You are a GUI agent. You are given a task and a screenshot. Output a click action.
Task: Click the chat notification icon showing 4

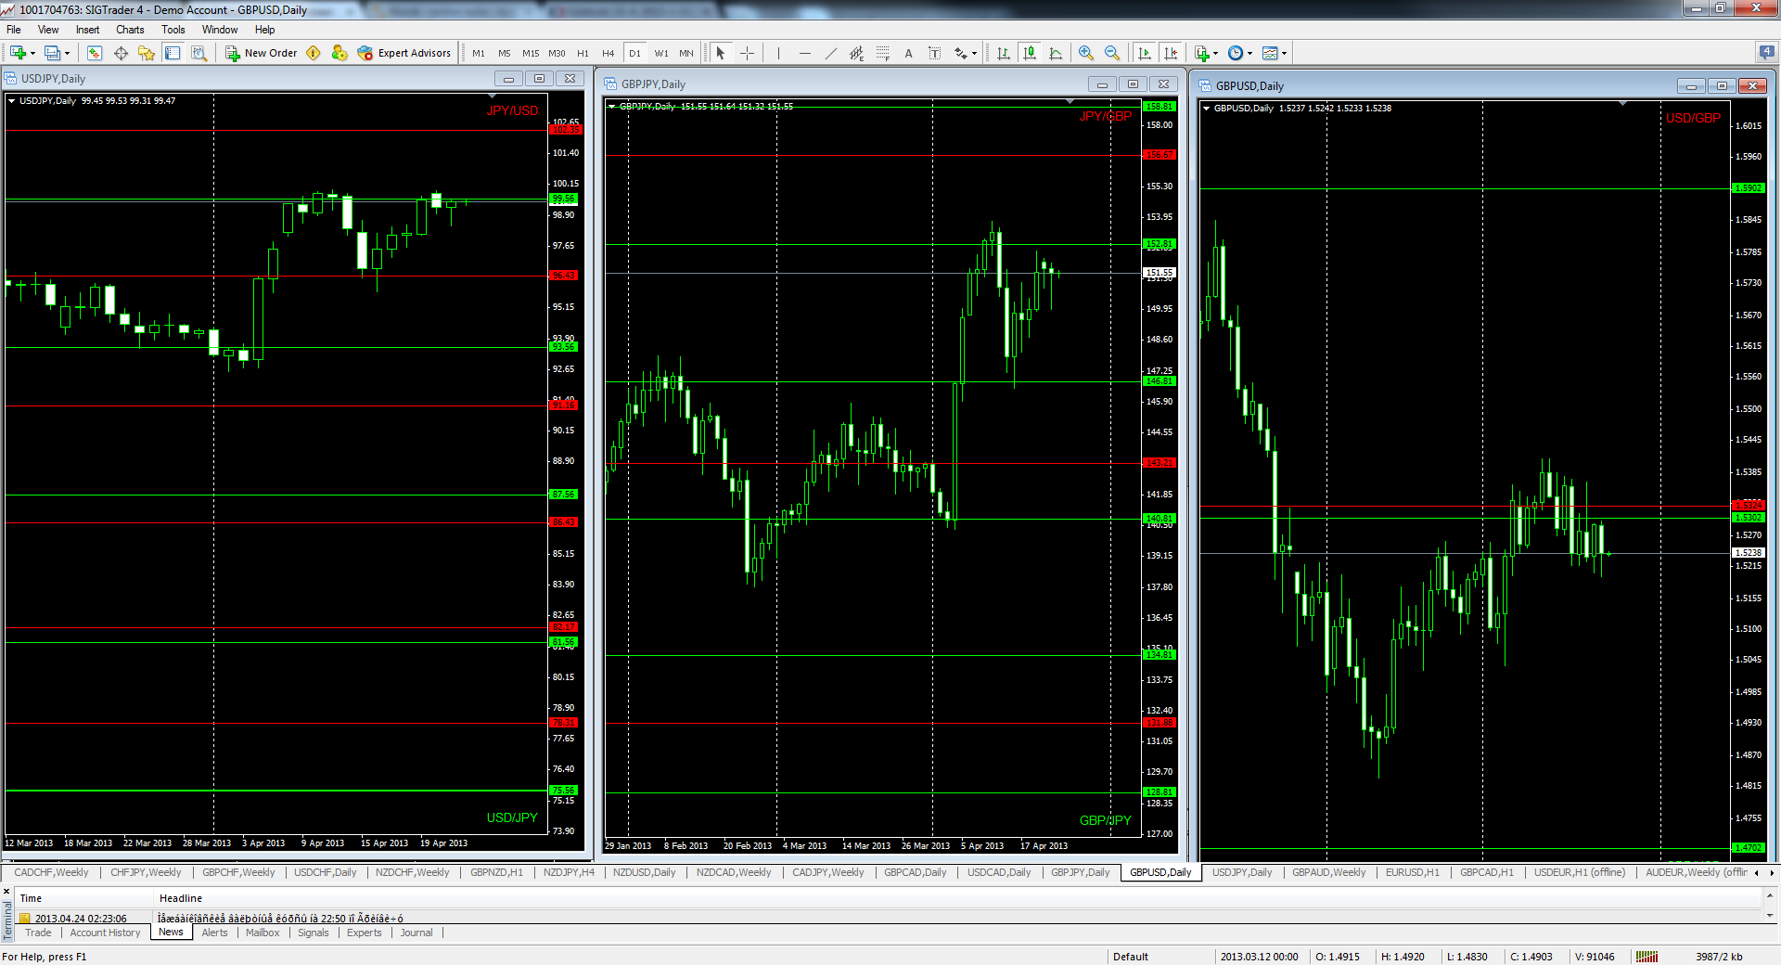pos(1766,52)
